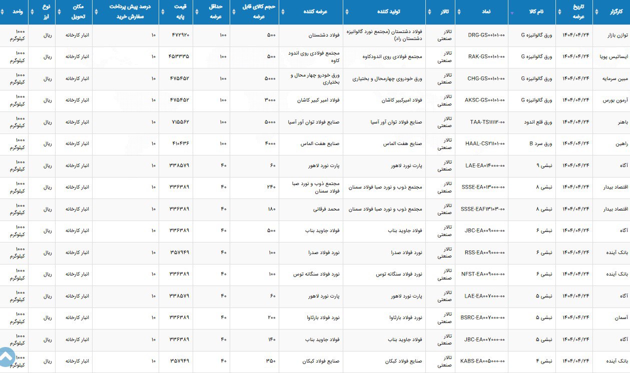Screen dimensions: 630x373
Task: Click sort icon beside تاریخ عرضه header
Action: tap(559, 12)
